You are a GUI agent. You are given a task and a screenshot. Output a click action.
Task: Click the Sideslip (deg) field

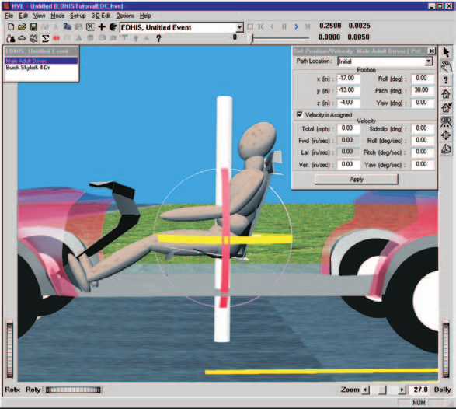point(423,128)
